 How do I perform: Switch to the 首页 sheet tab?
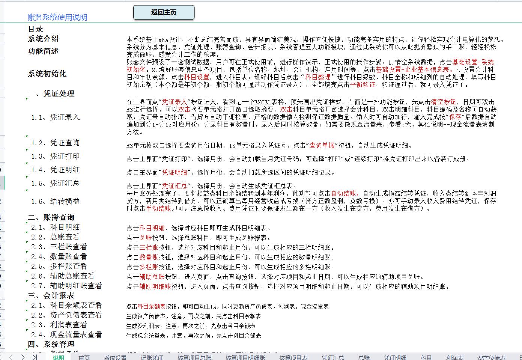(84, 357)
